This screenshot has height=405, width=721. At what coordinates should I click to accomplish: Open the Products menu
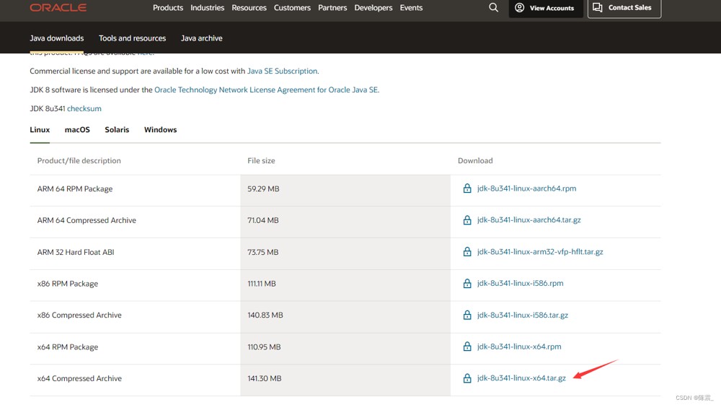point(168,8)
